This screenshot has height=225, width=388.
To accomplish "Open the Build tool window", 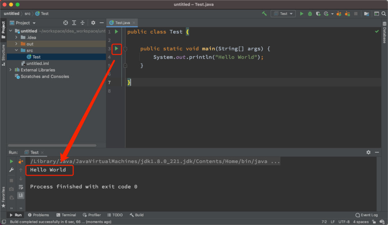I will (x=137, y=215).
